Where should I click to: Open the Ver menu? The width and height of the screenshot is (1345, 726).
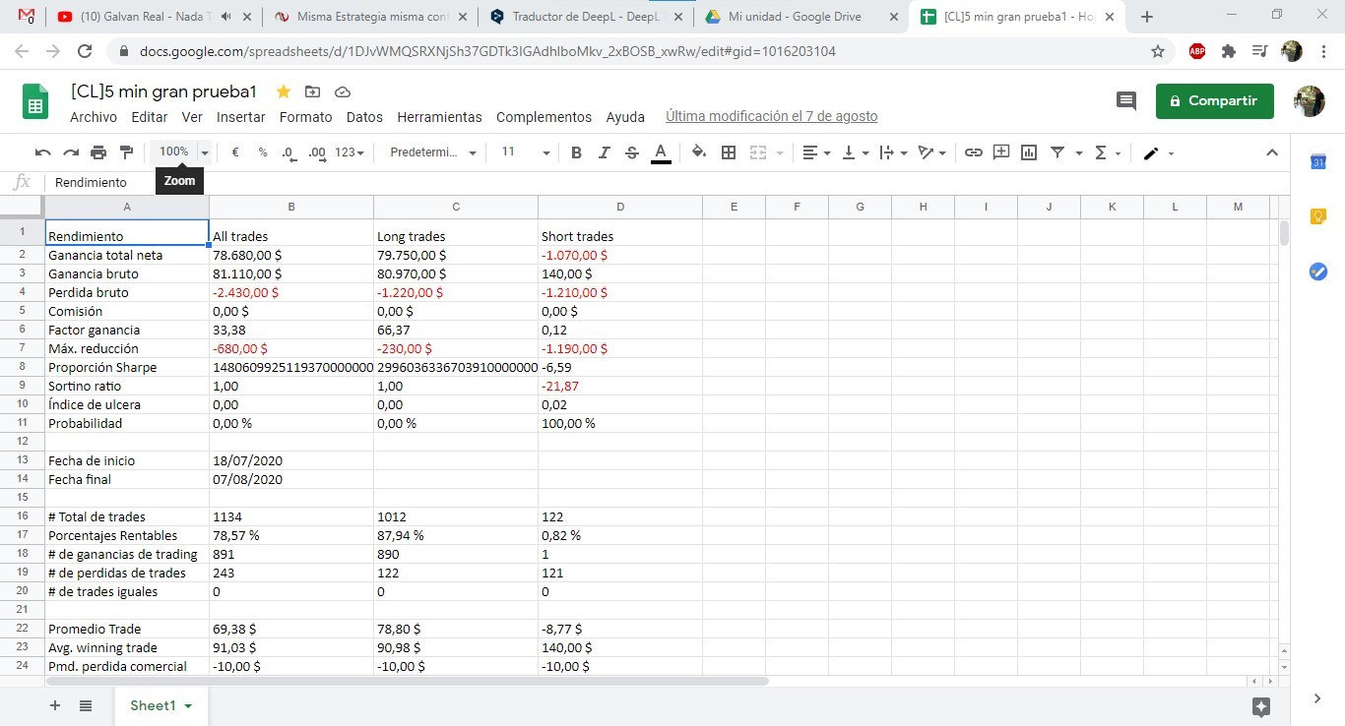pyautogui.click(x=192, y=117)
